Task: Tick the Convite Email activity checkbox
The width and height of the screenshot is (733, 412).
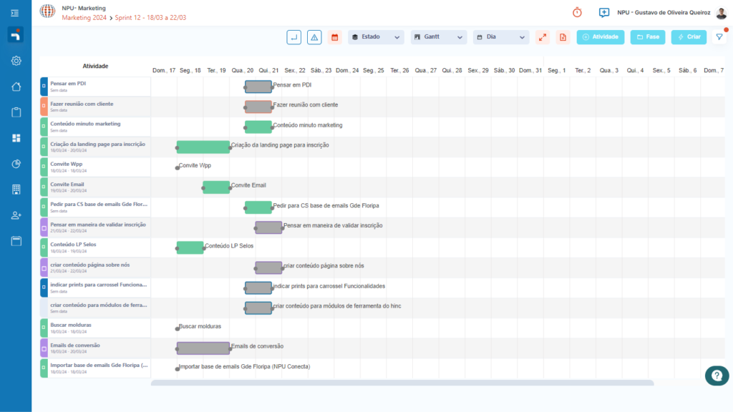Action: coord(44,187)
